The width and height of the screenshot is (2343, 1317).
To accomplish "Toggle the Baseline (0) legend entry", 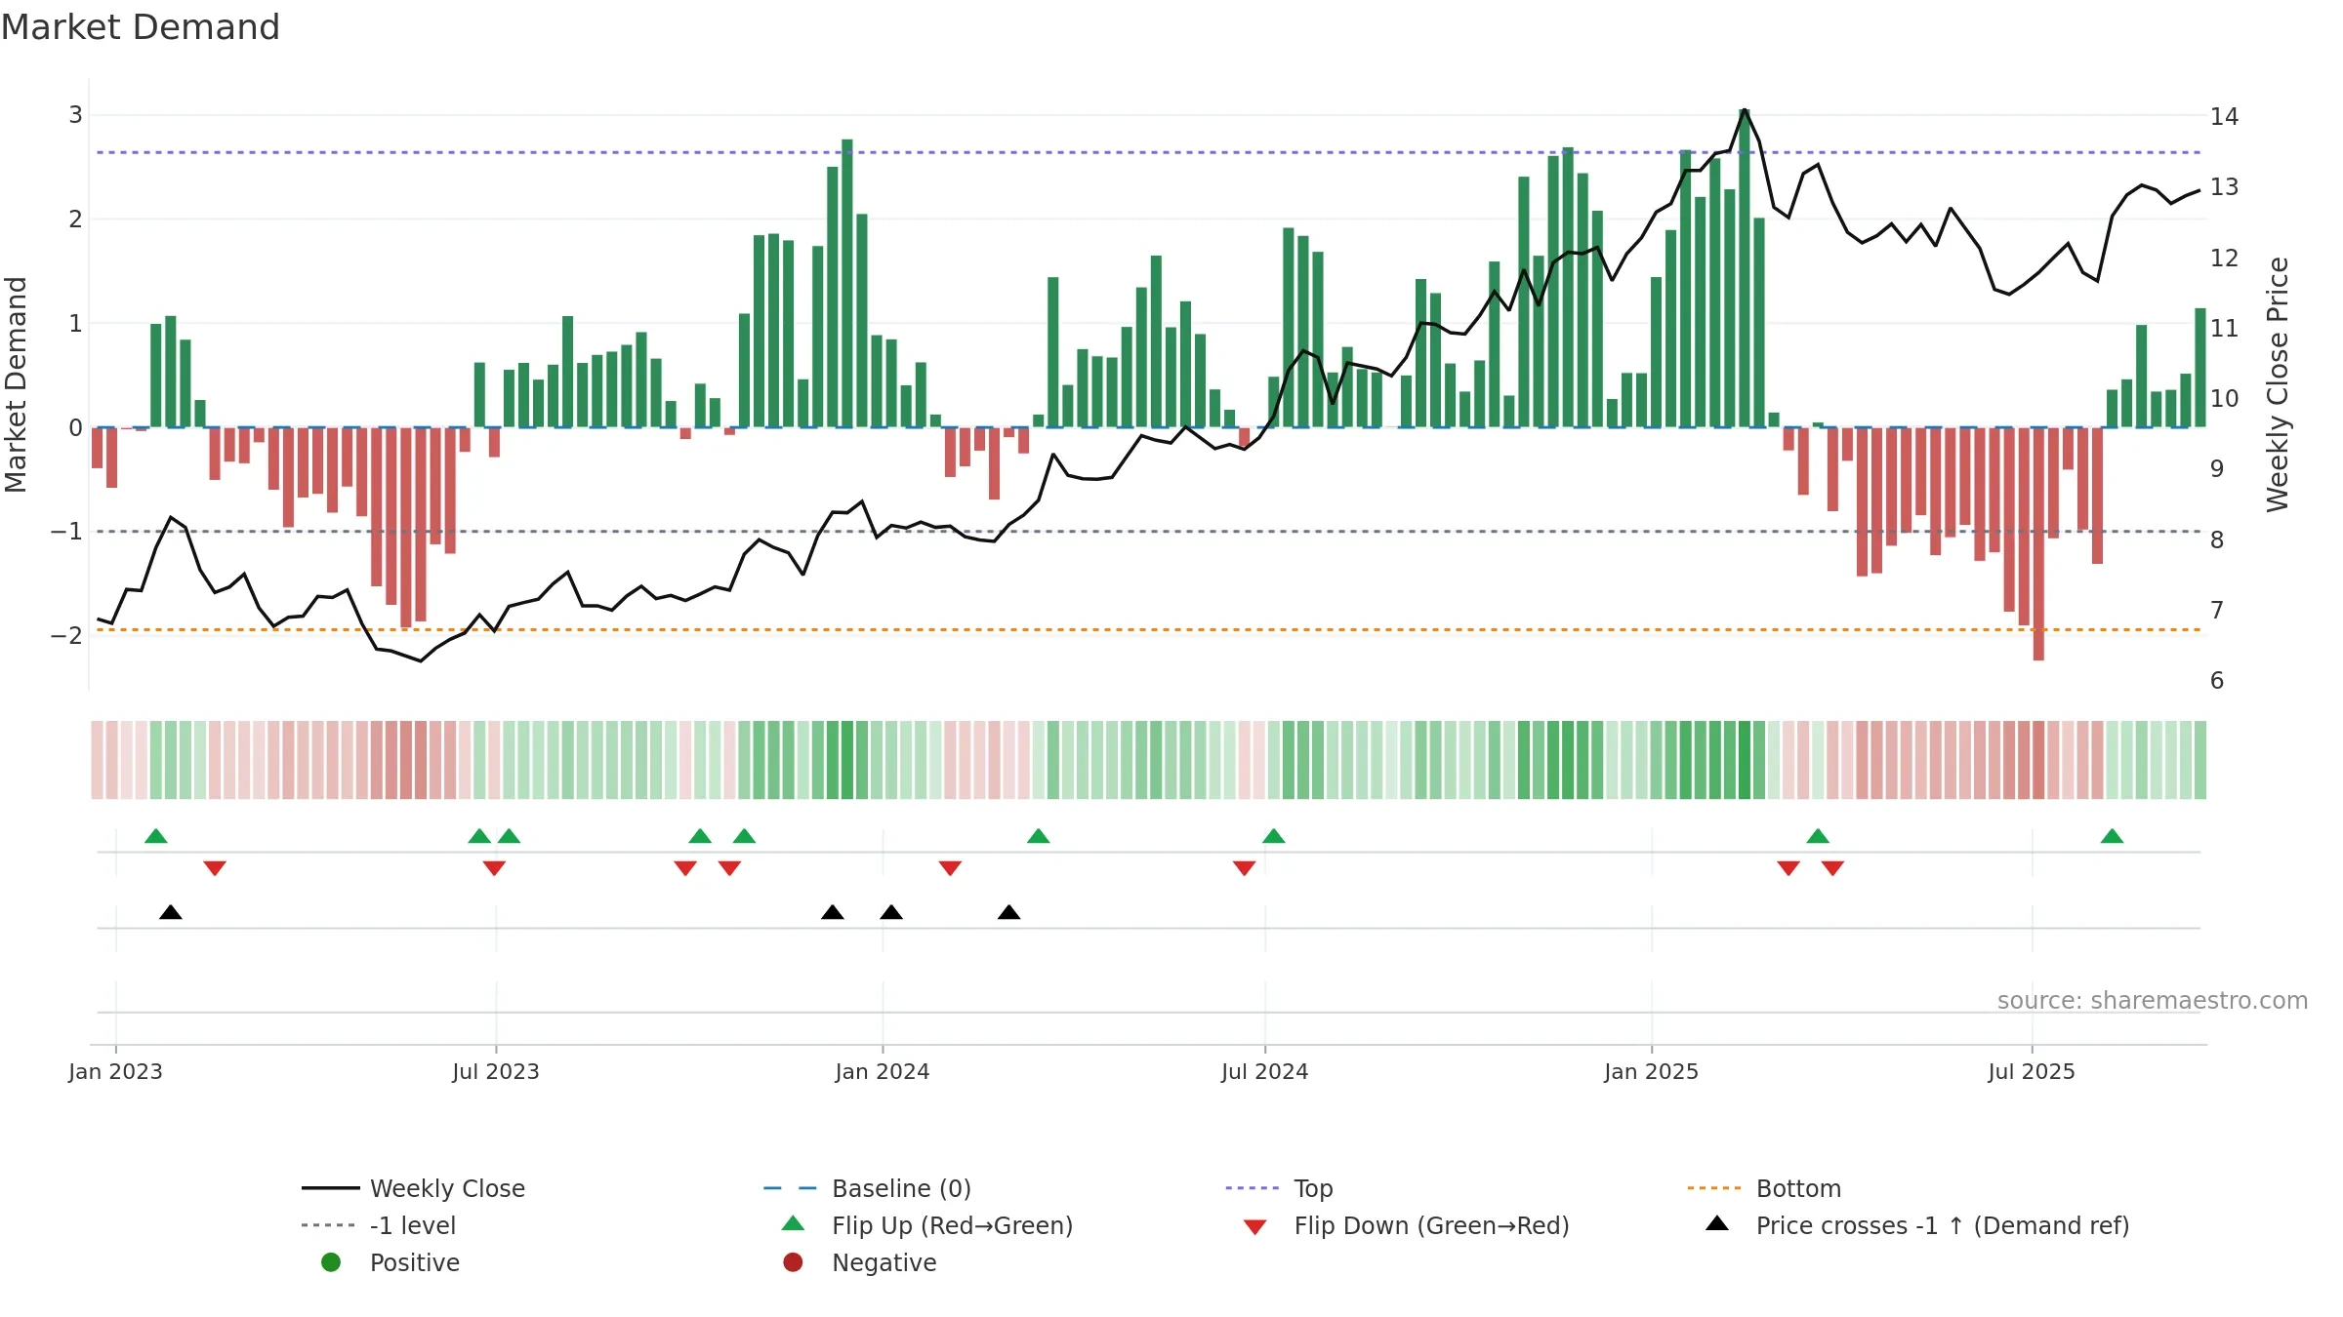I will point(867,1188).
